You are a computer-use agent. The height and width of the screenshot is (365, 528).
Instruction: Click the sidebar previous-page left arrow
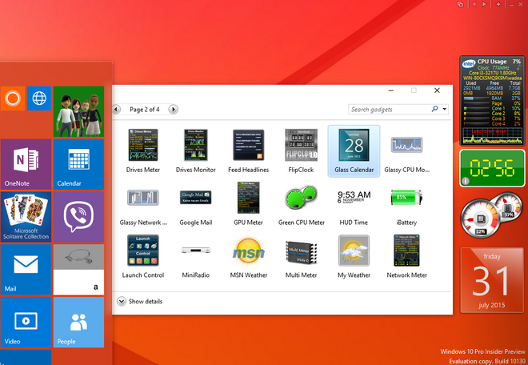(474, 4)
